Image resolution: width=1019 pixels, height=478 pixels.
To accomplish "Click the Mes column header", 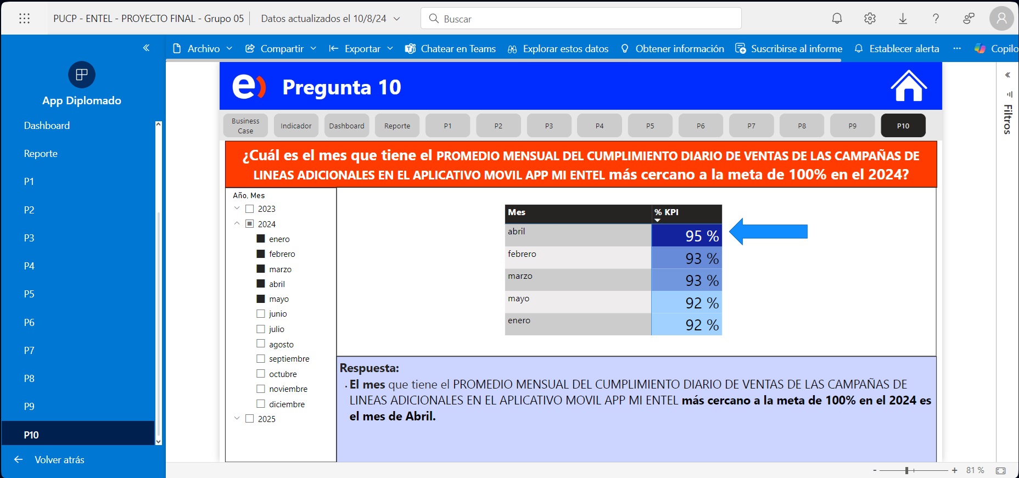I will 578,213.
